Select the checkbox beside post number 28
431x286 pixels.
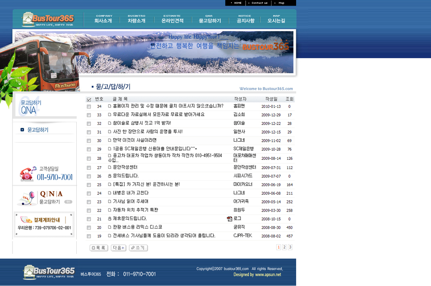coord(89,159)
